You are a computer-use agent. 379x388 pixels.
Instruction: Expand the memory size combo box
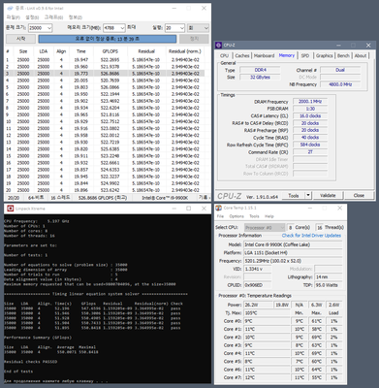tap(113, 28)
